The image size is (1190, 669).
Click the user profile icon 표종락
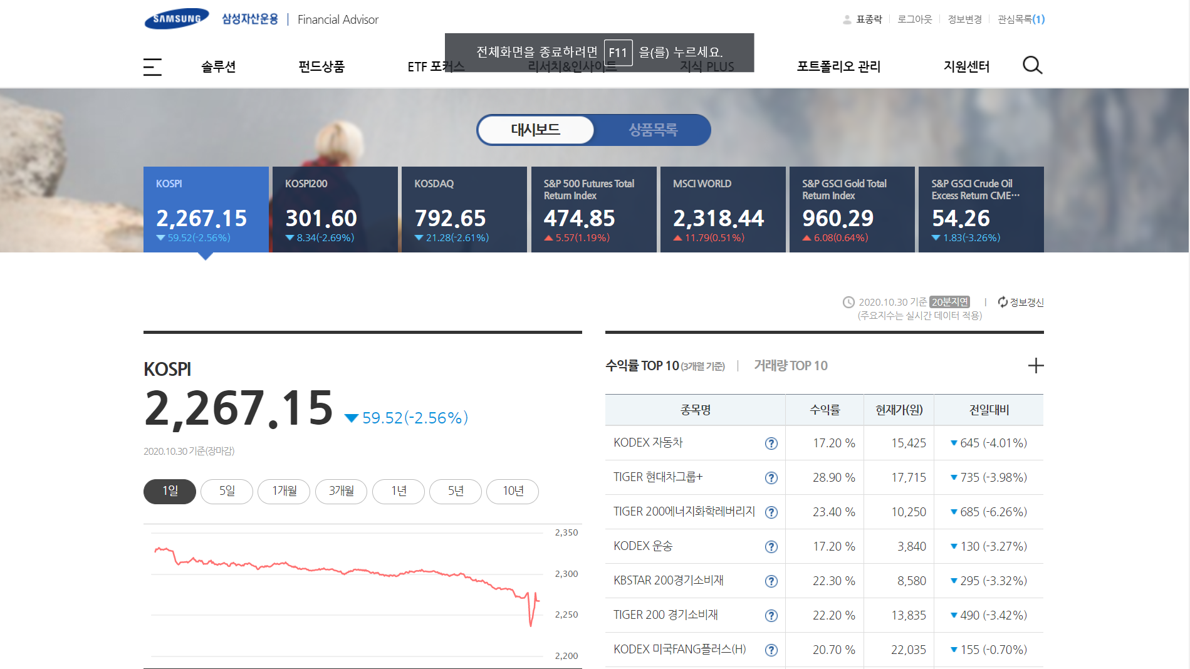tap(847, 19)
